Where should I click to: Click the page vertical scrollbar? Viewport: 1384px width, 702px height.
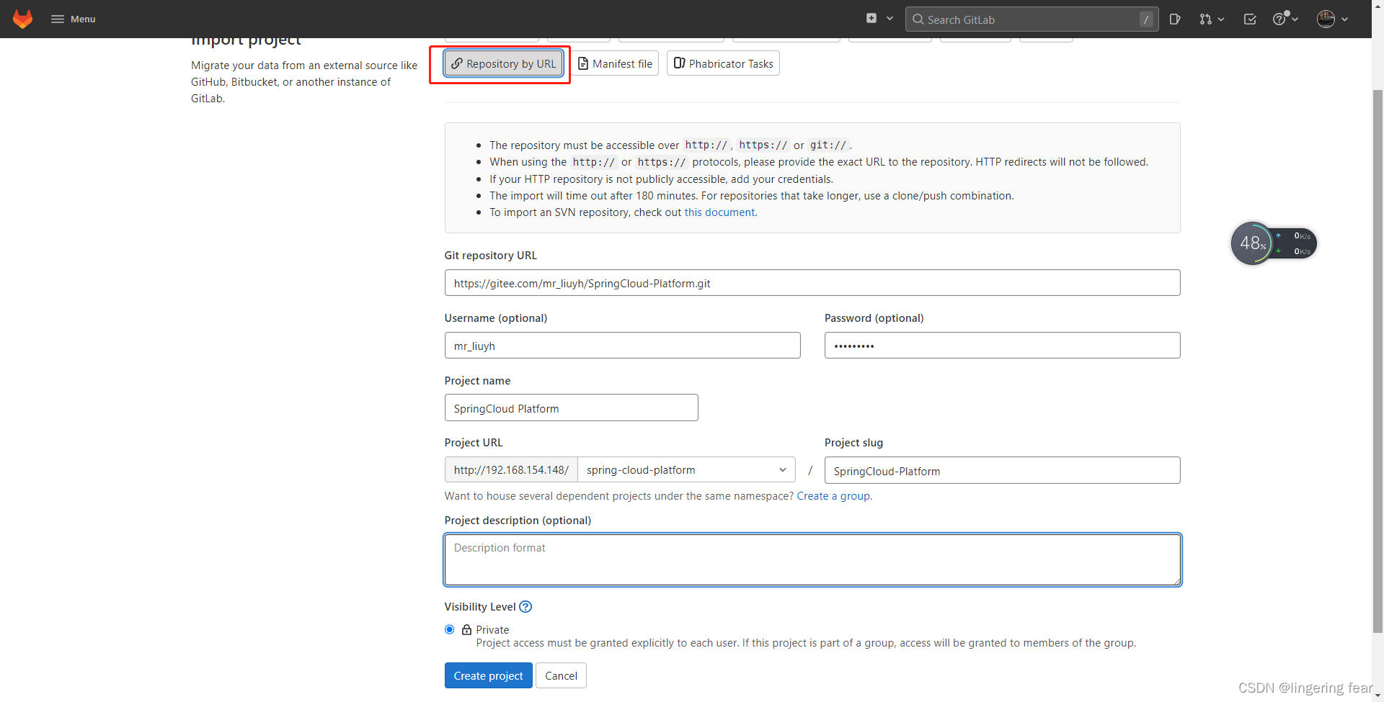click(1378, 360)
